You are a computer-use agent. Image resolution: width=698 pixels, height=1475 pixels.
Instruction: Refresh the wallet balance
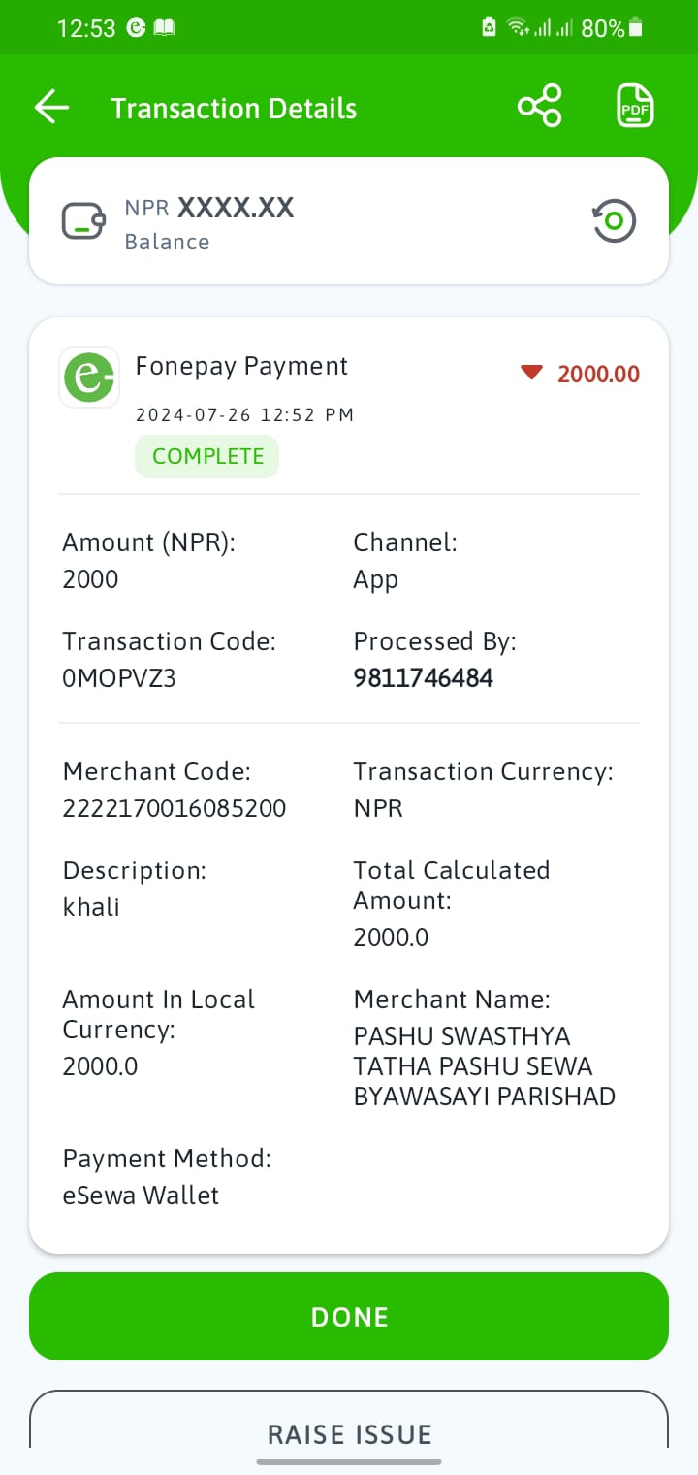[x=615, y=221]
